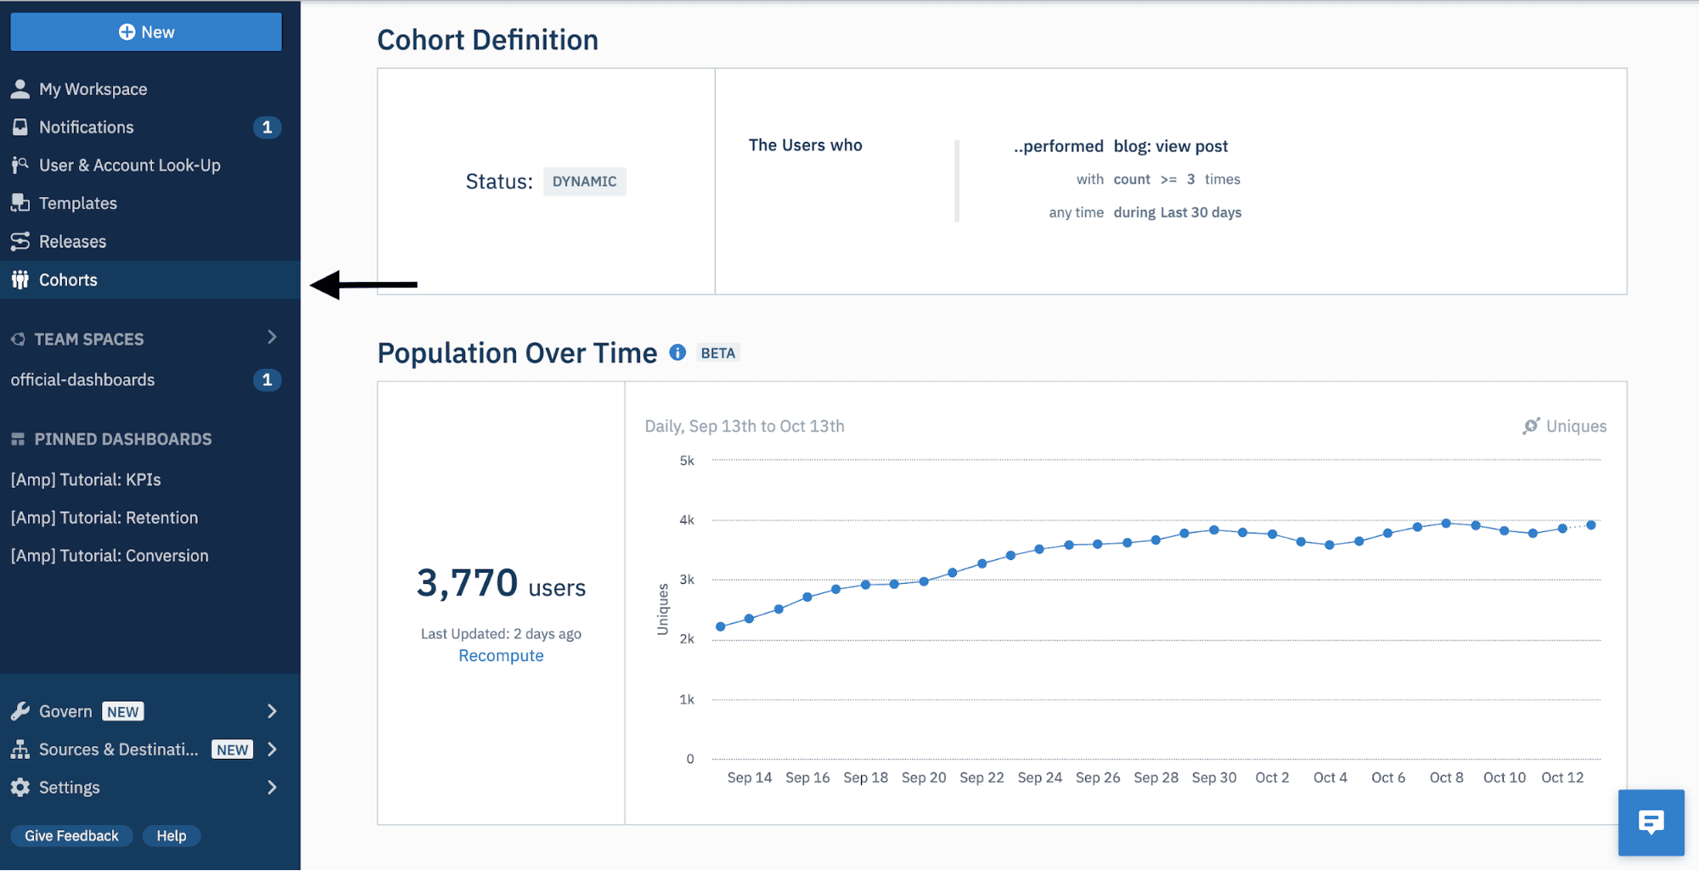This screenshot has height=871, width=1699.
Task: Click the Uniques chart icon
Action: pos(1531,426)
